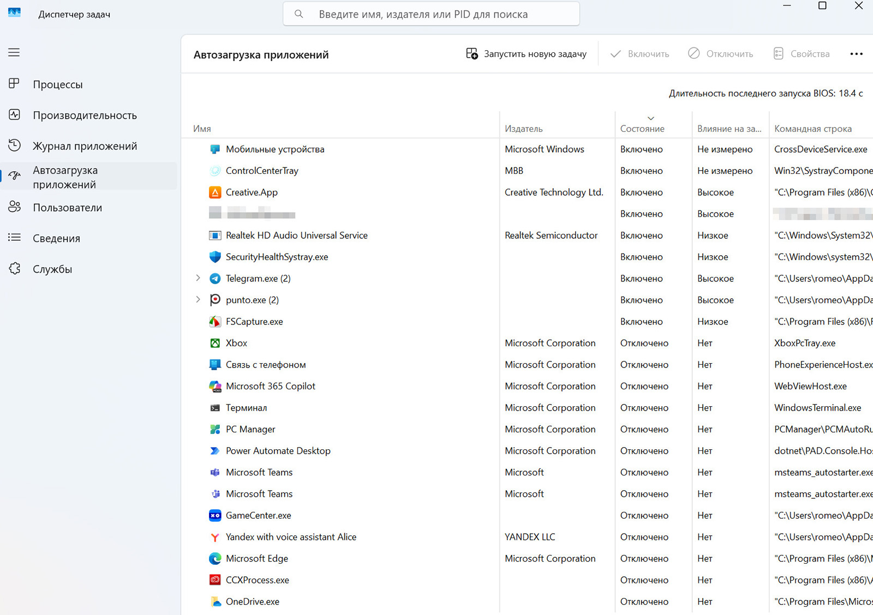The width and height of the screenshot is (873, 615).
Task: Select the Связь с телефоном row
Action: 527,365
